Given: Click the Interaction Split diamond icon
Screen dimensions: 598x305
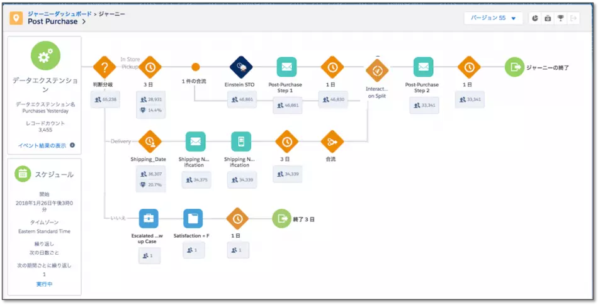Looking at the screenshot, I should point(377,70).
